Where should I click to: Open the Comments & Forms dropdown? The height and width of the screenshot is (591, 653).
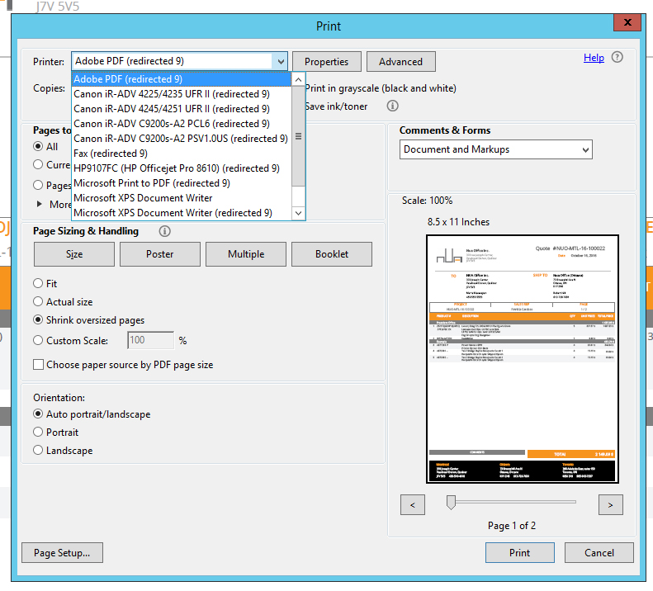pyautogui.click(x=496, y=149)
